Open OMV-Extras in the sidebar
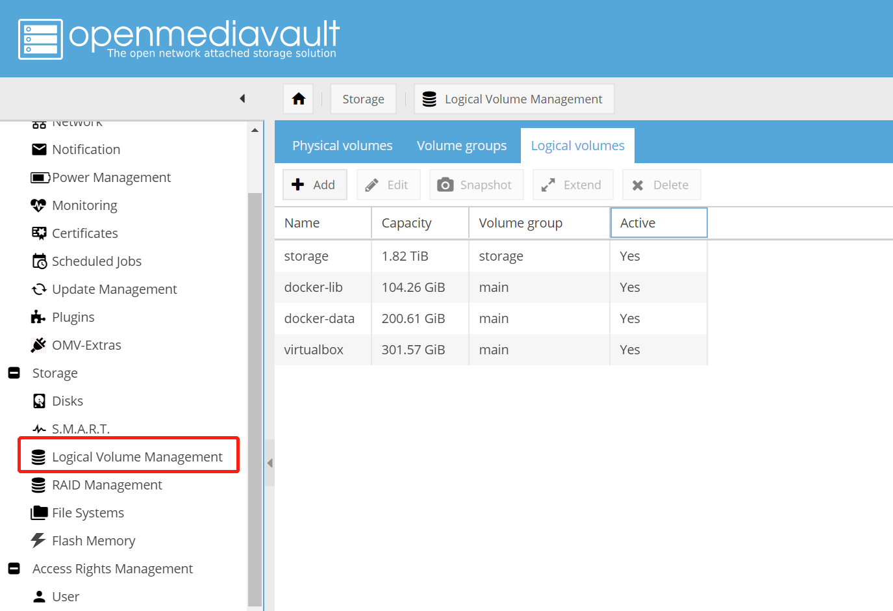Image resolution: width=893 pixels, height=611 pixels. [x=86, y=345]
